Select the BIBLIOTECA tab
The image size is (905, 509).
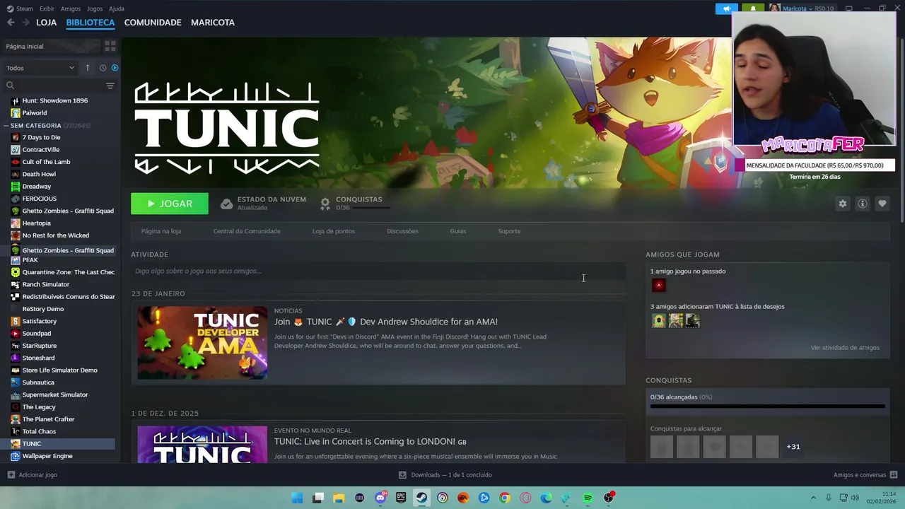coord(90,23)
